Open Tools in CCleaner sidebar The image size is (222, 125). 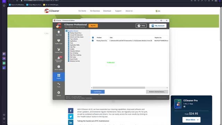pyautogui.click(x=59, y=85)
